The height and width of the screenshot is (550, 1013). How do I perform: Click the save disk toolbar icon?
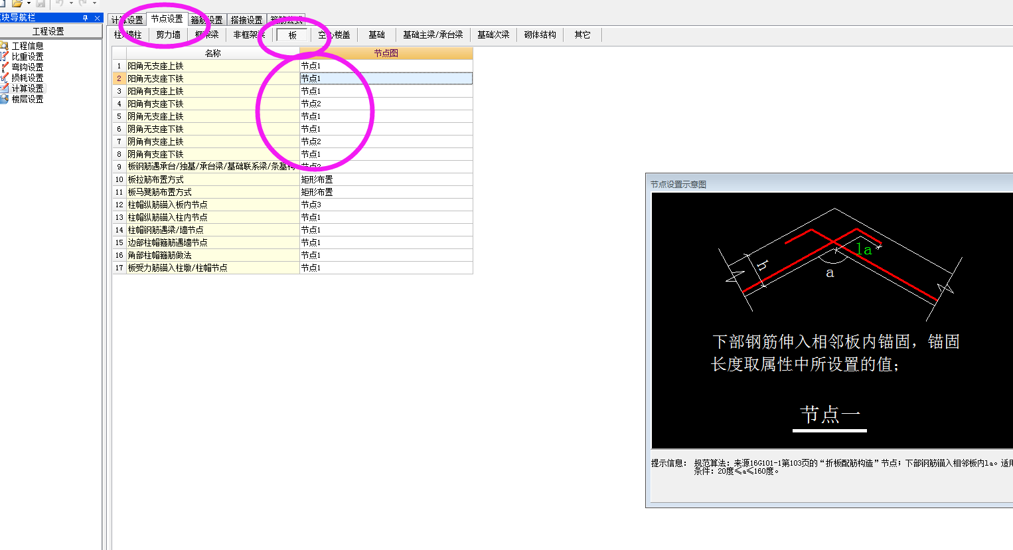(40, 3)
